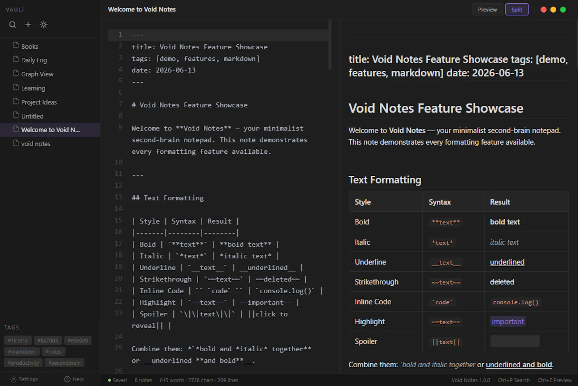Click 'underlined' result in preview table
Screen dimensions: 578x386
507,262
